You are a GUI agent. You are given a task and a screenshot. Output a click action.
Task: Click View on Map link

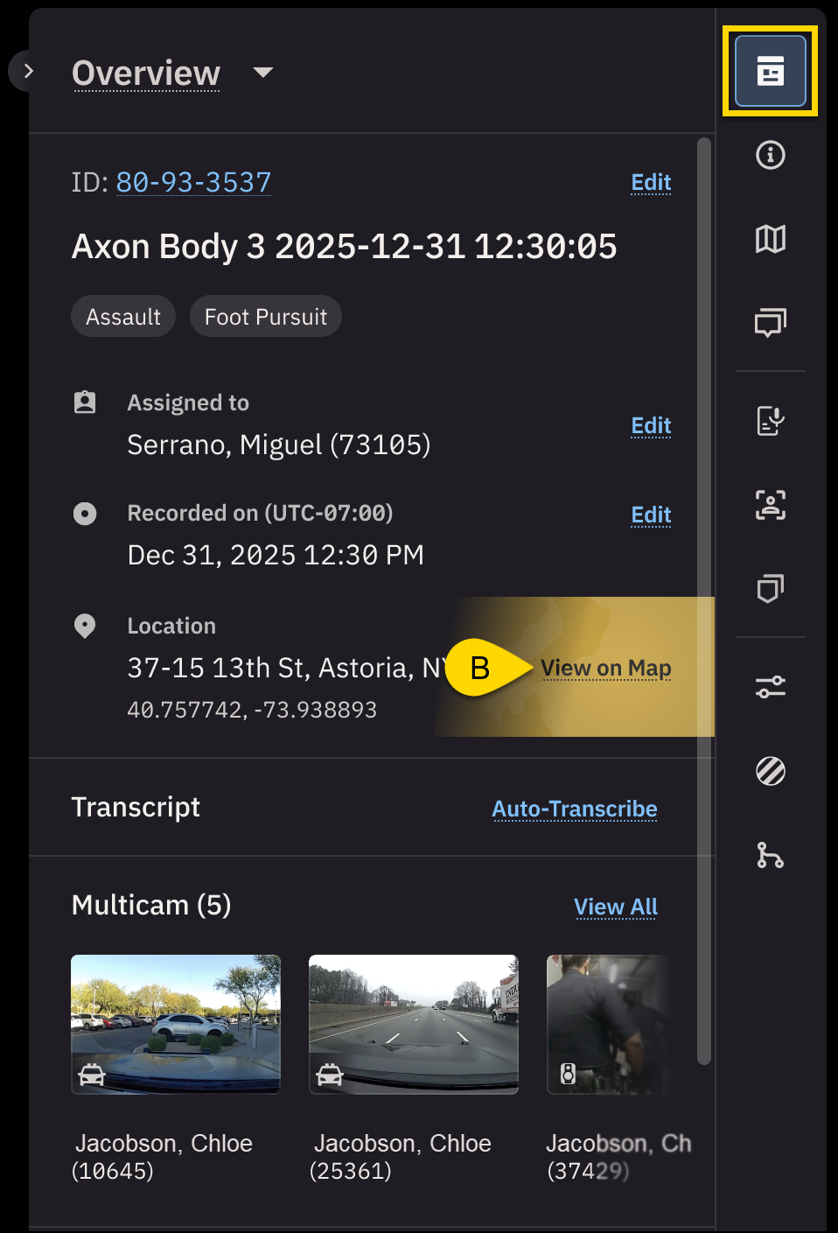[605, 669]
